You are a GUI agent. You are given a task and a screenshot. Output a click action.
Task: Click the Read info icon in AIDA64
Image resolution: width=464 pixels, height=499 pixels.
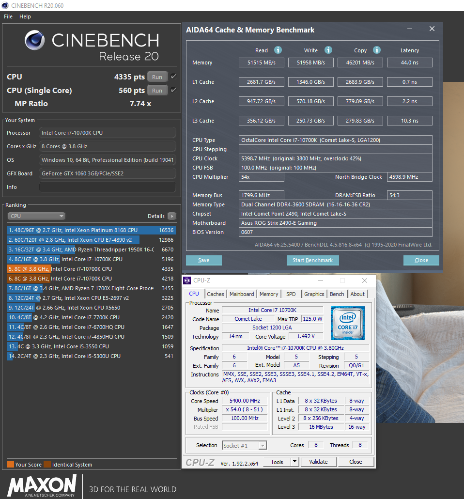278,50
